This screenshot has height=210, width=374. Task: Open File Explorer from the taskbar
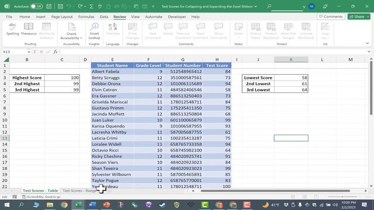point(50,205)
